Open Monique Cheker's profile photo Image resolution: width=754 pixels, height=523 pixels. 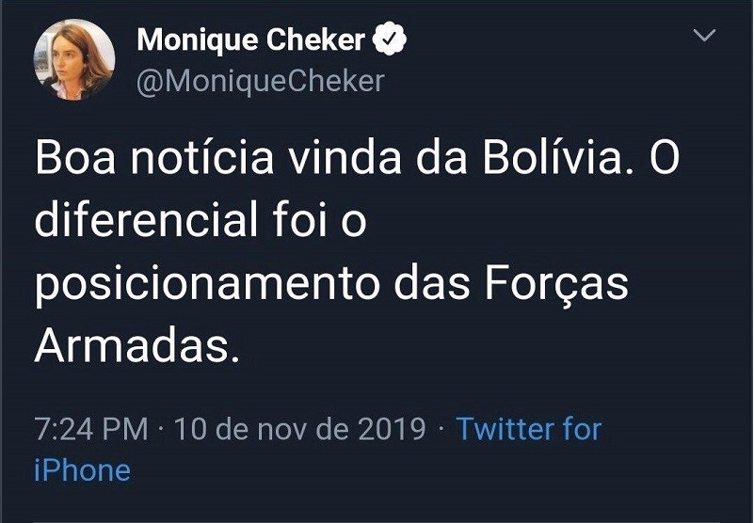pyautogui.click(x=74, y=59)
